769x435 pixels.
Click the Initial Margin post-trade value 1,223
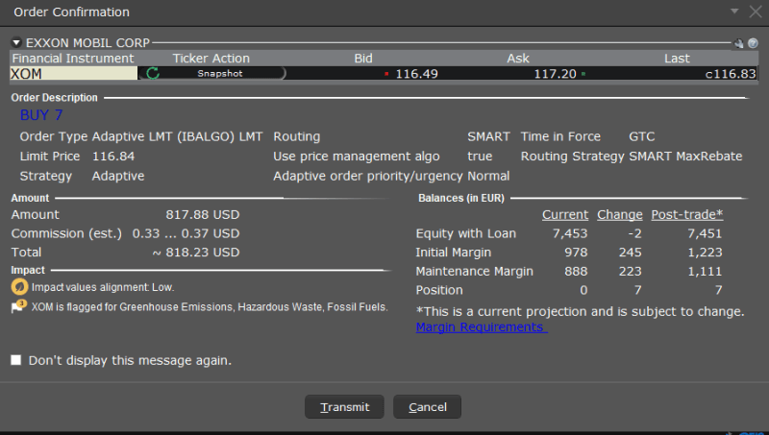pyautogui.click(x=705, y=253)
